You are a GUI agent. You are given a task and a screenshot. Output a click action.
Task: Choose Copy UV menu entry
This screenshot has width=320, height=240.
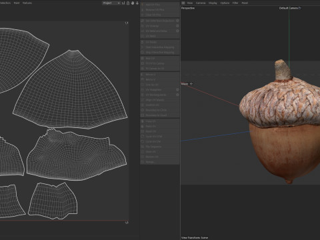pyautogui.click(x=160, y=121)
